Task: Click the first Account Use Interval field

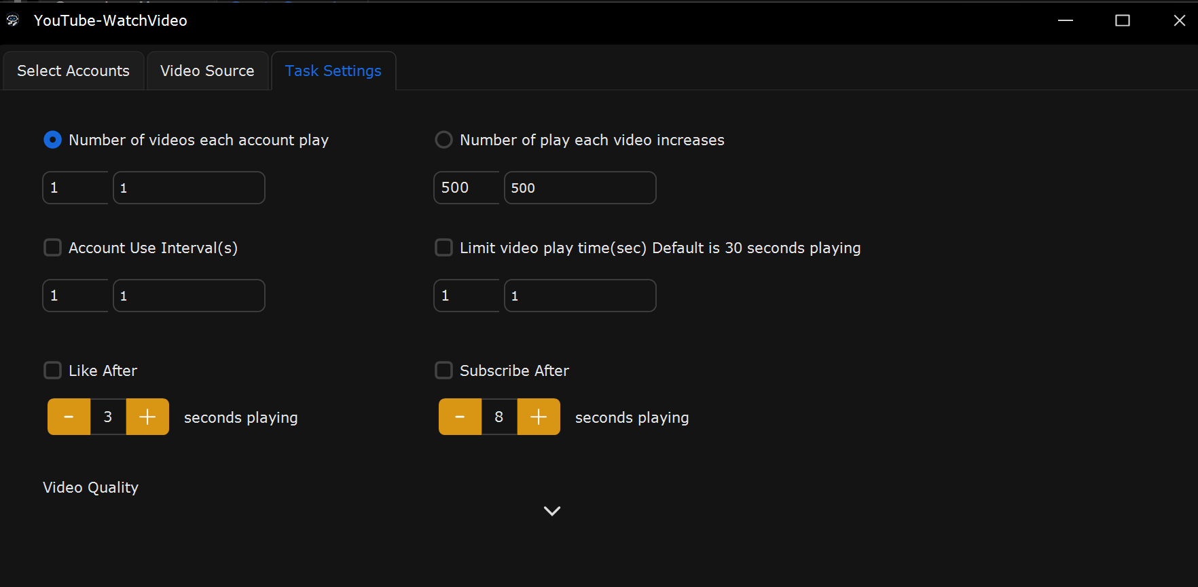Action: [75, 295]
